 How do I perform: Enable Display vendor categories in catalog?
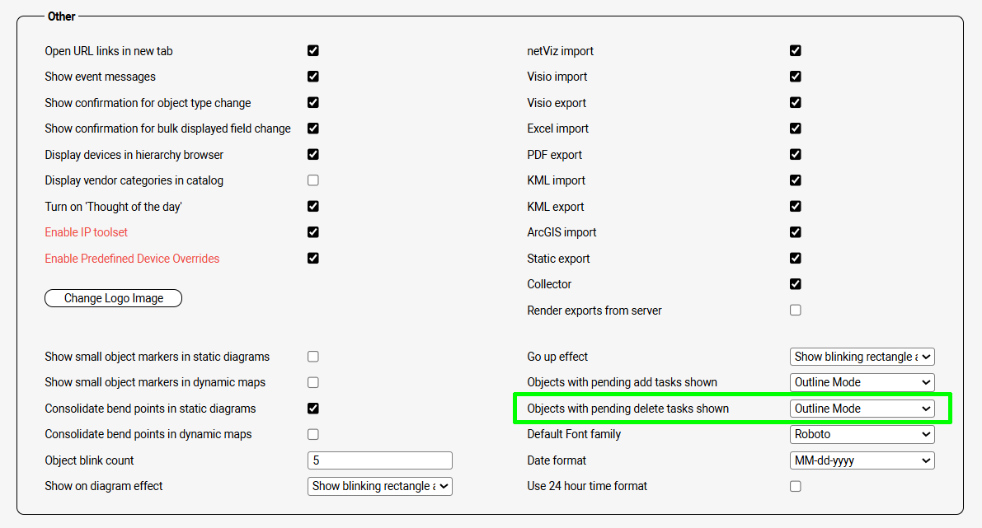click(313, 180)
